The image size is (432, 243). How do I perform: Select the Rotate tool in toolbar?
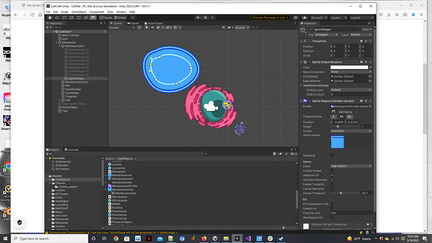click(x=64, y=18)
